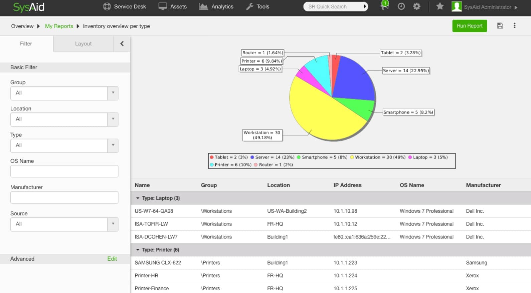Screen dimensions: 531x293
Task: Select the Printer-HR row name
Action: (146, 276)
